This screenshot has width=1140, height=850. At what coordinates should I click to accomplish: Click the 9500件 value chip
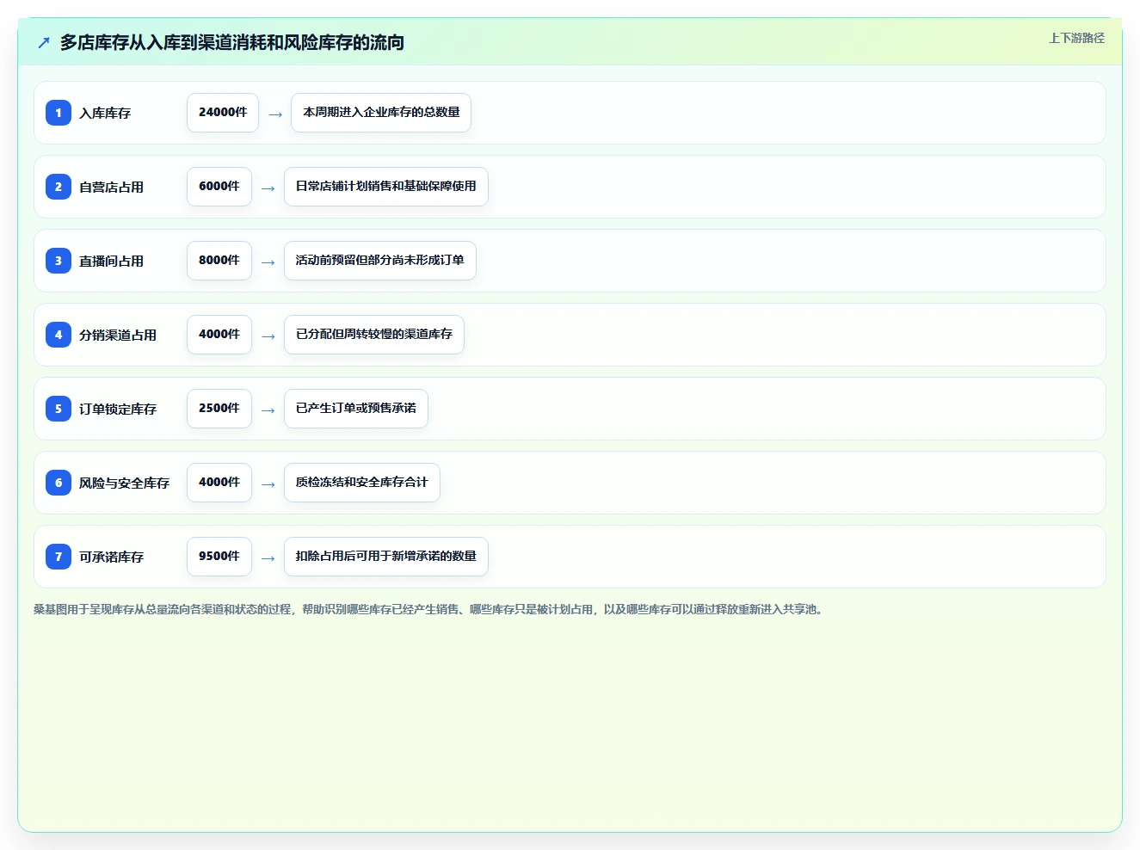[x=219, y=557]
